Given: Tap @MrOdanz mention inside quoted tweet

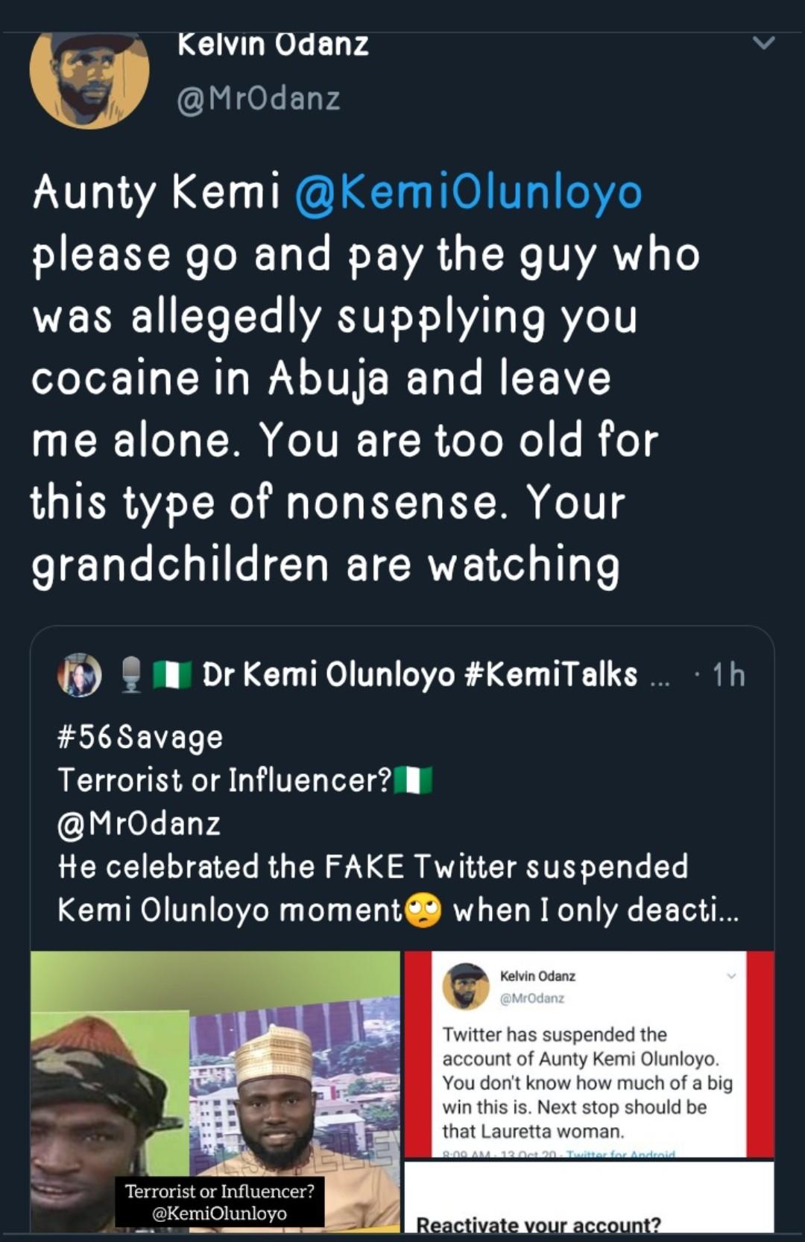Looking at the screenshot, I should pyautogui.click(x=139, y=824).
